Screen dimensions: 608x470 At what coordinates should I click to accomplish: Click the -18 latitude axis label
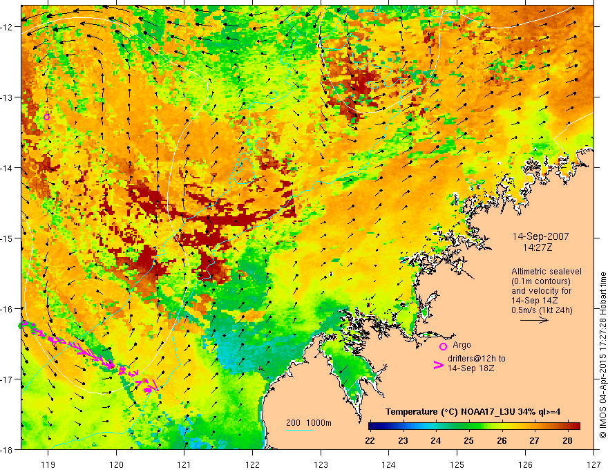coord(7,449)
